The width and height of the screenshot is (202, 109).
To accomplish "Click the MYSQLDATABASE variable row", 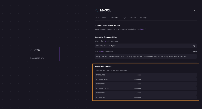I will (x=146, y=79).
